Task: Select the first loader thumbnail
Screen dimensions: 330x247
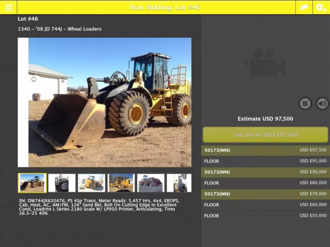Action: coord(32,183)
